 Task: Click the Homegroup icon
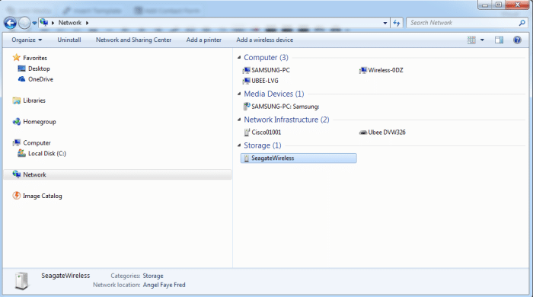(16, 121)
